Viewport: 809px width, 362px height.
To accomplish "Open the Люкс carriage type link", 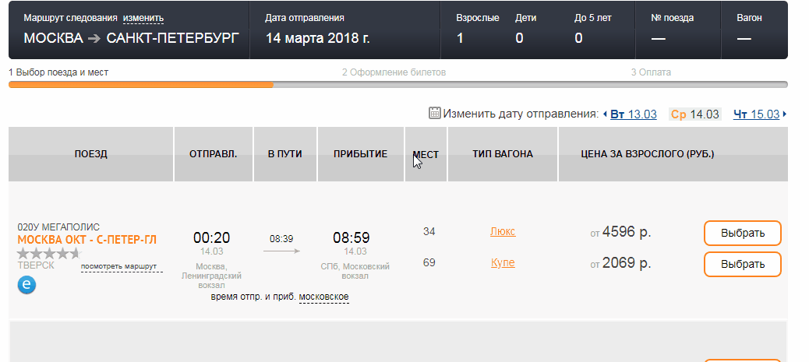I will 503,232.
